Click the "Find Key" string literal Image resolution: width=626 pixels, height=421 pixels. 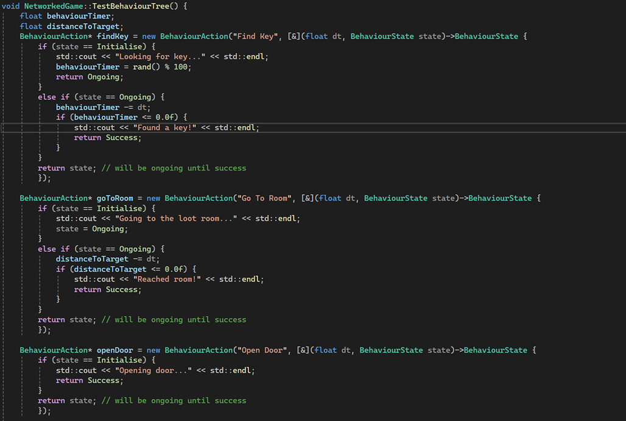point(258,37)
